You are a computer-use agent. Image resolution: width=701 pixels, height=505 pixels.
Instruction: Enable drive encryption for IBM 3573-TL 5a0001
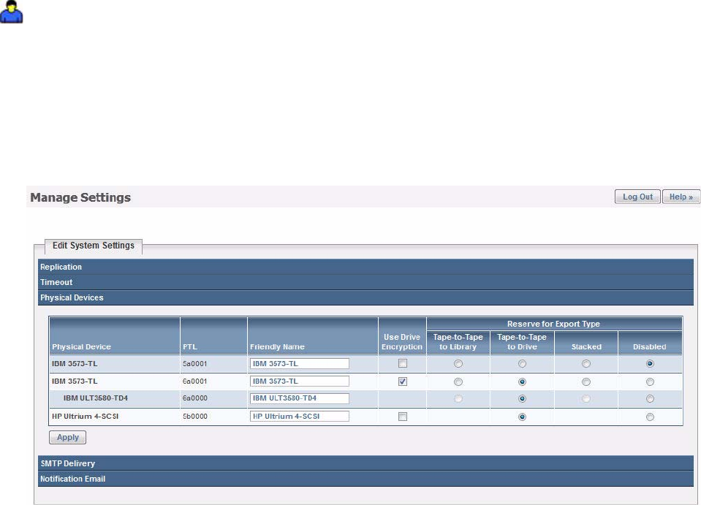[403, 363]
